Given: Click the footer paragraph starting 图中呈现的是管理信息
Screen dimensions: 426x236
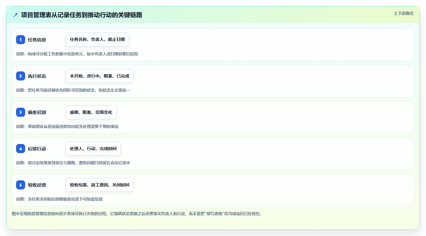Looking at the screenshot, I should 137,214.
